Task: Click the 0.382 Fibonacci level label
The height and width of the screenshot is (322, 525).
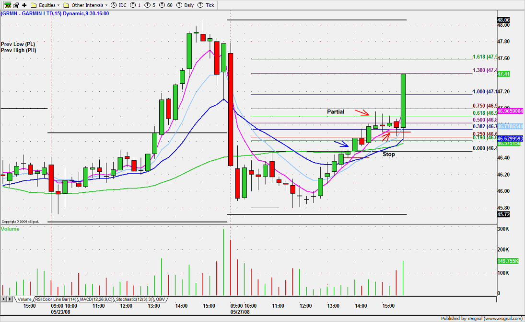Action: point(485,127)
